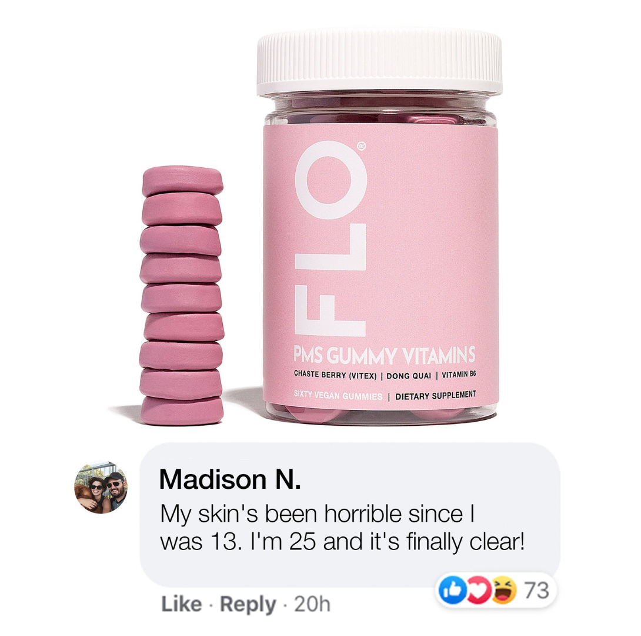This screenshot has width=641, height=636.
Task: Click the top gummy in the stack
Action: click(x=182, y=180)
